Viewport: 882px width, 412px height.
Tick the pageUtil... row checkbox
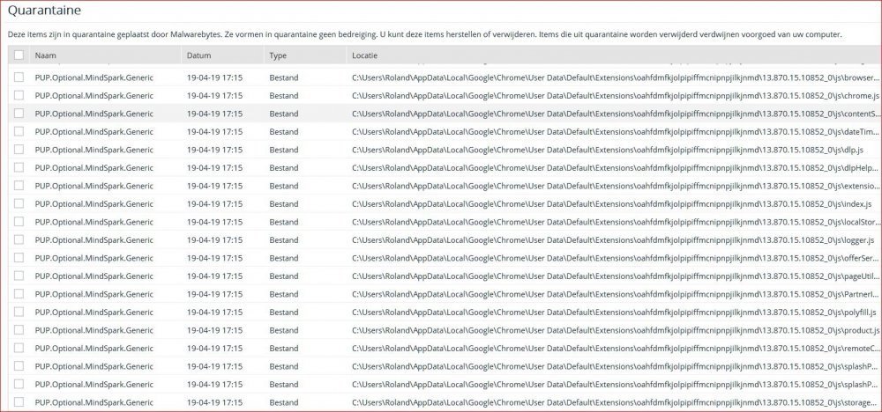pos(19,276)
